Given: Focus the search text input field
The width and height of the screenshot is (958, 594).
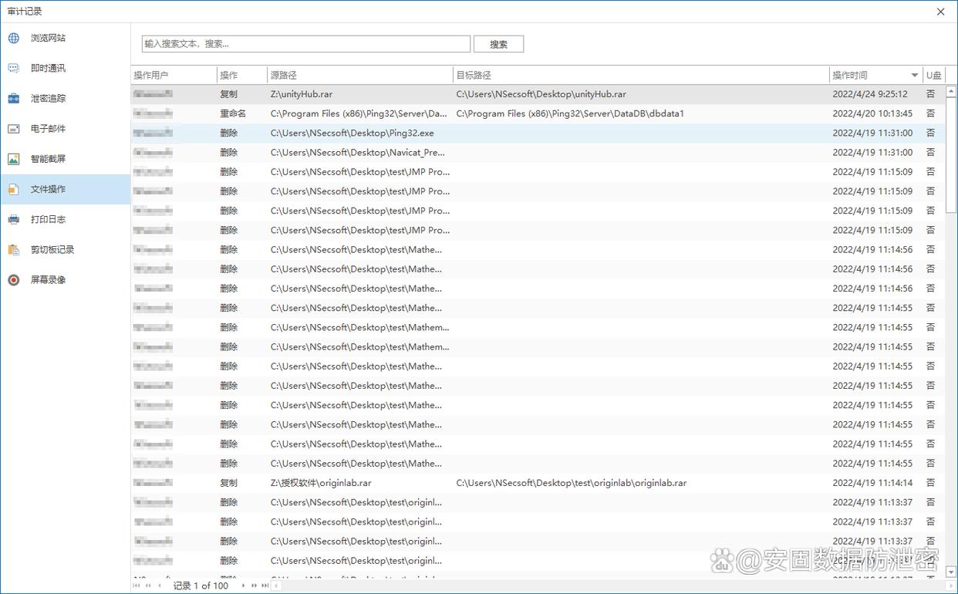Looking at the screenshot, I should pos(305,44).
